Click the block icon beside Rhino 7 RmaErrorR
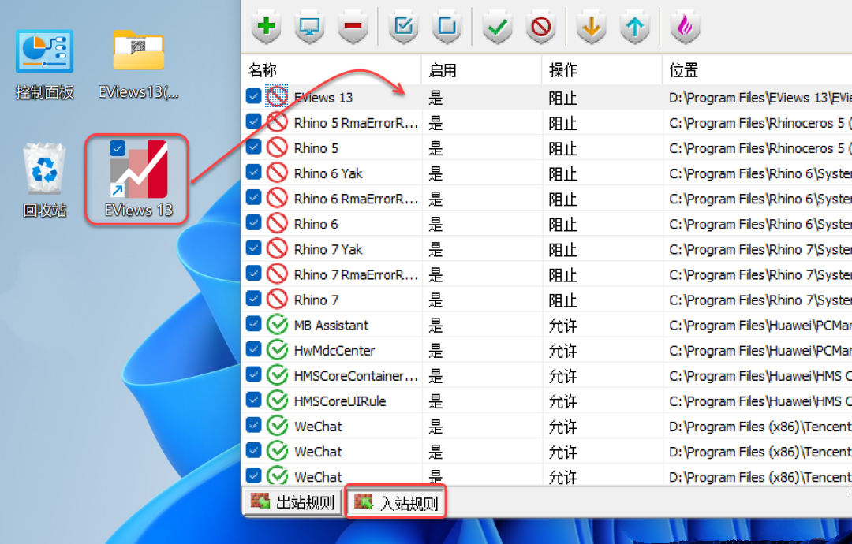The image size is (852, 544). 277,274
